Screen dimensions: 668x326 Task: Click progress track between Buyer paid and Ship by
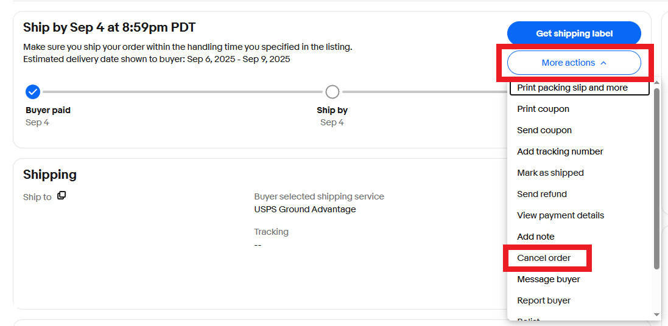point(183,92)
